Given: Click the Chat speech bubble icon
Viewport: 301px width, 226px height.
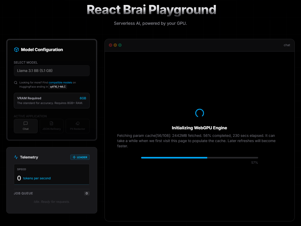Looking at the screenshot, I should (26, 124).
